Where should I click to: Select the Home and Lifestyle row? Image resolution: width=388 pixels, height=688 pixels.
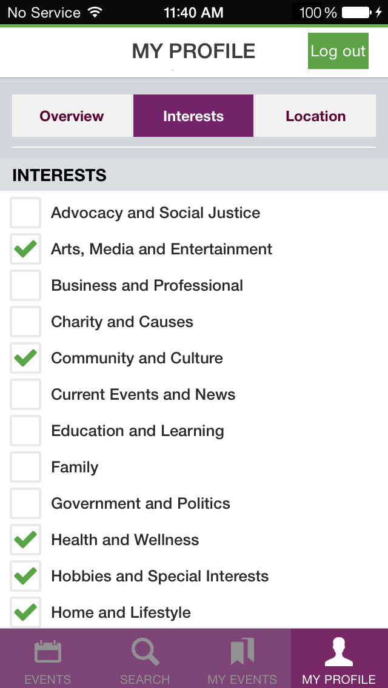(x=119, y=612)
